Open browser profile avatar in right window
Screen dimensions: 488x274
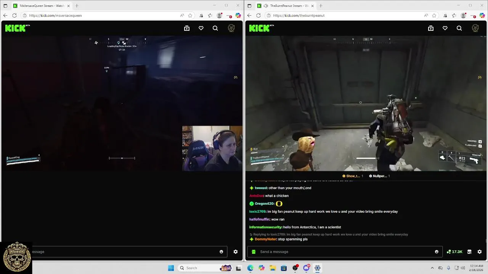tap(463, 16)
